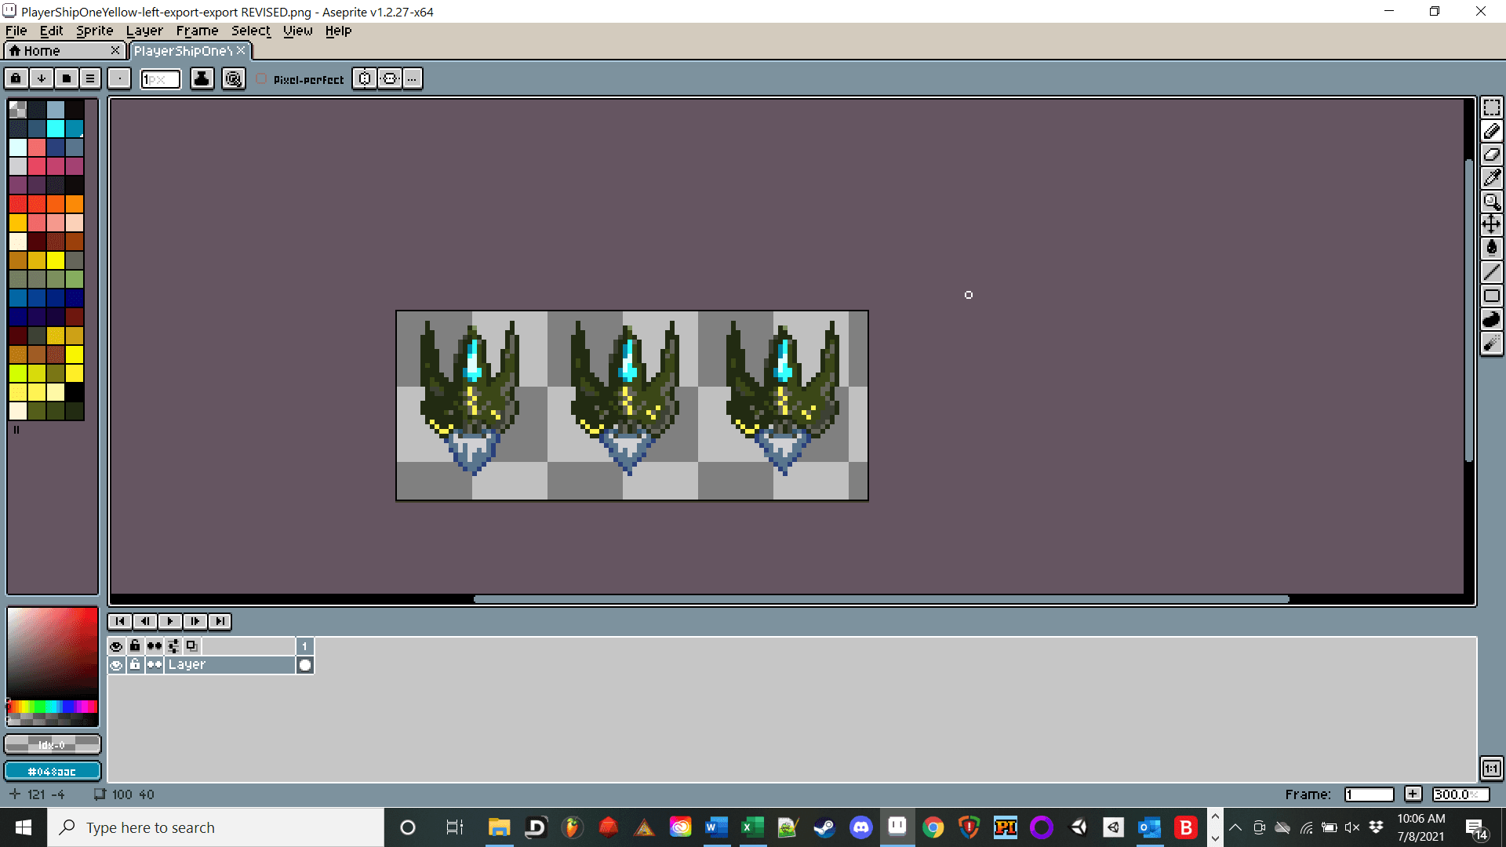Enable Pixel-perfect checkbox
Screen dimensions: 1506x847
click(x=261, y=79)
